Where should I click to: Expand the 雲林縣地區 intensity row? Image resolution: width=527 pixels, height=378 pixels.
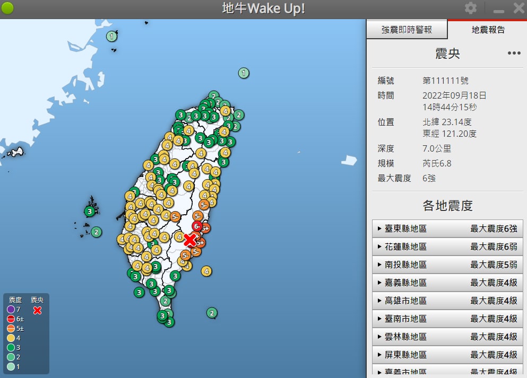point(447,337)
